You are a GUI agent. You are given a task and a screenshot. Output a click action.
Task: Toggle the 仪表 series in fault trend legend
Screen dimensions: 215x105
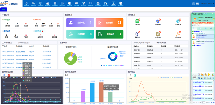(x=53, y=78)
